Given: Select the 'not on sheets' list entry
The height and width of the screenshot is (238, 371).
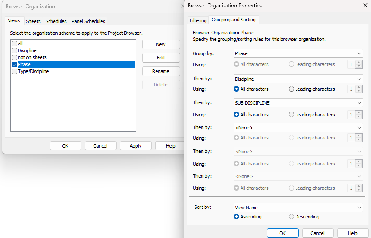Looking at the screenshot, I should point(32,57).
